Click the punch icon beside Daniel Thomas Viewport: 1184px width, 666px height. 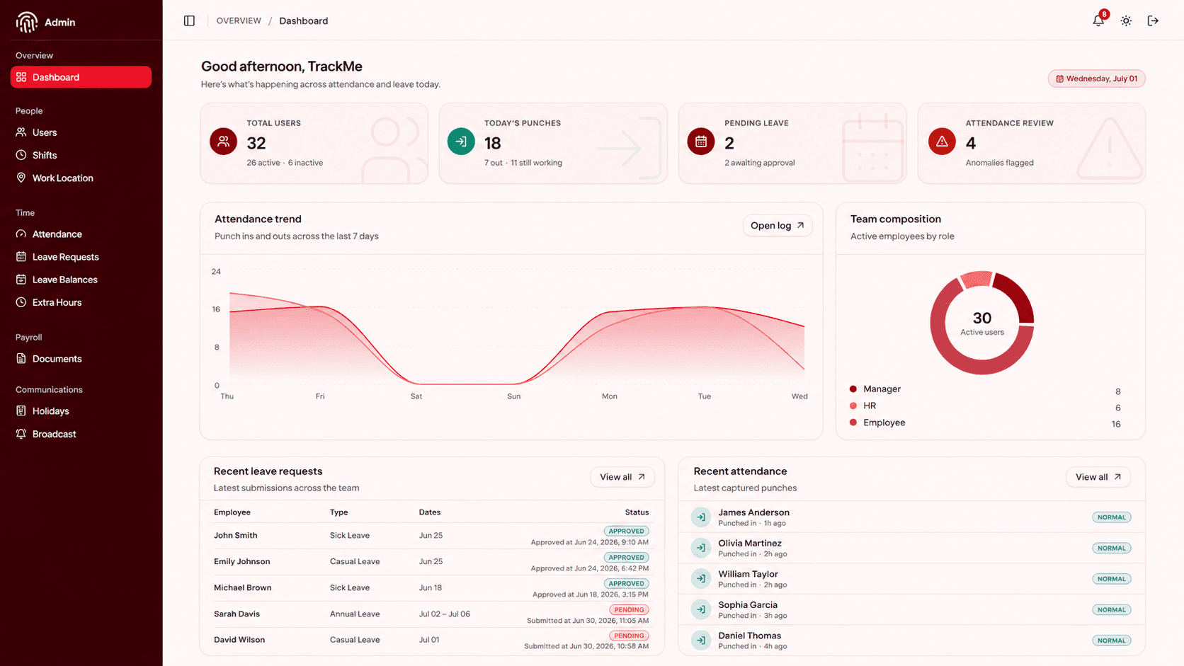point(701,641)
